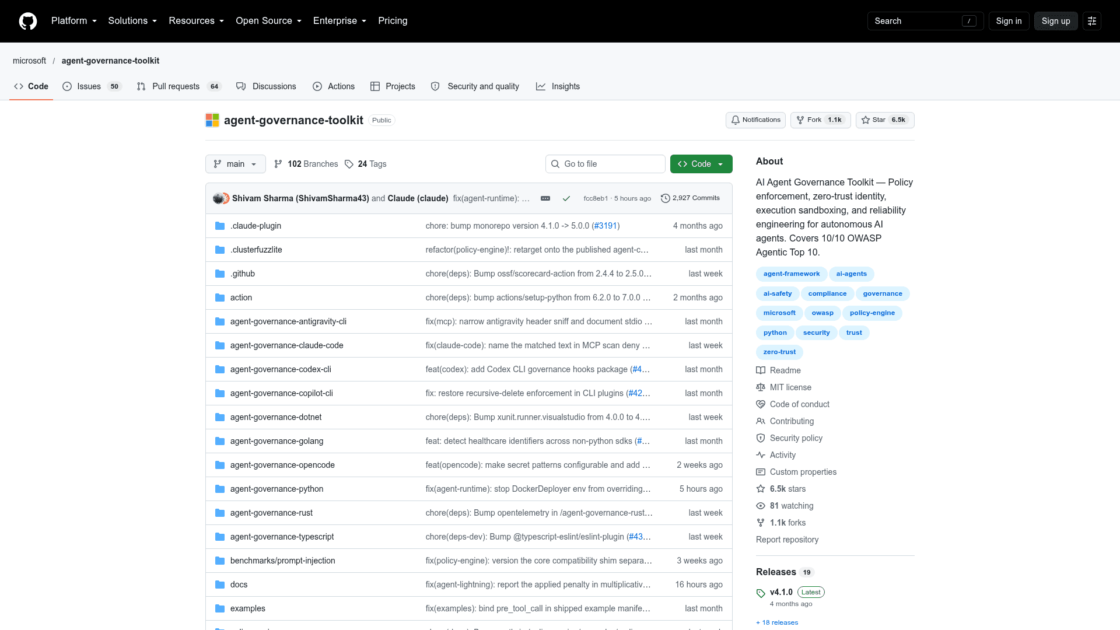The height and width of the screenshot is (630, 1120).
Task: Open the Solutions dropdown menu
Action: (132, 21)
